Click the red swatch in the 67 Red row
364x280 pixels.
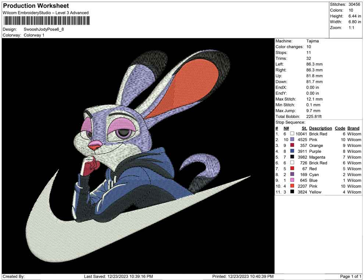292,168
